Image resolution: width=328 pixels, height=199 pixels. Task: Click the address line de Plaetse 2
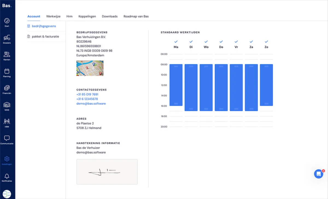coord(85,123)
